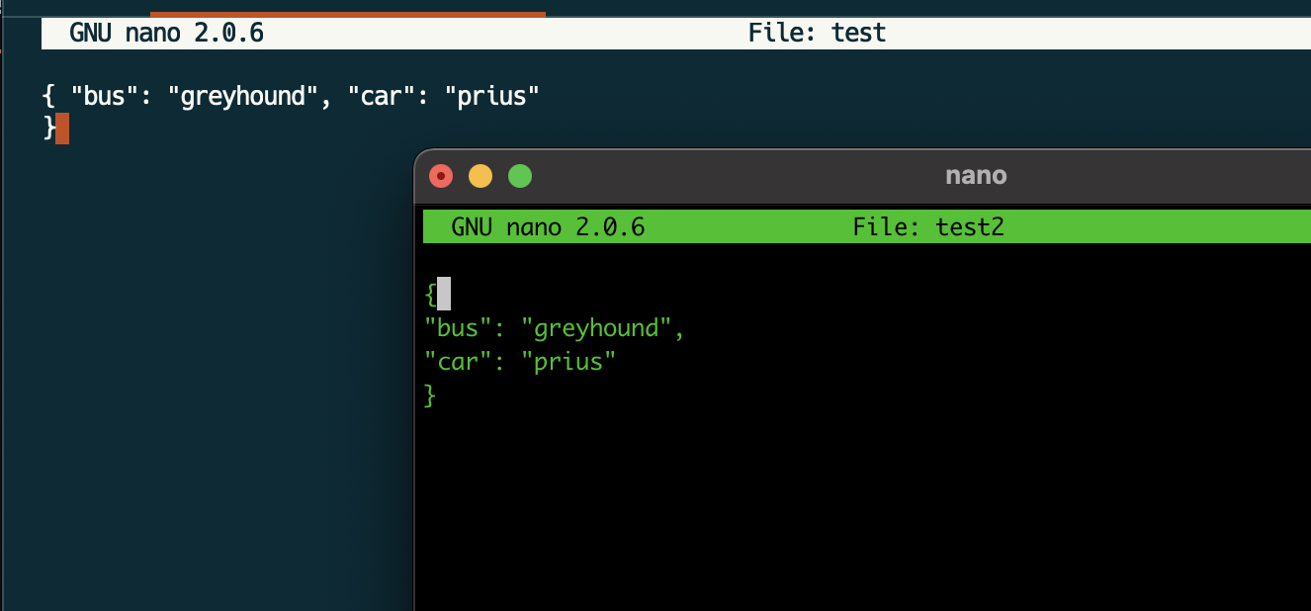Click the red close circle on the nano window
Image resolution: width=1311 pixels, height=611 pixels.
(x=440, y=175)
